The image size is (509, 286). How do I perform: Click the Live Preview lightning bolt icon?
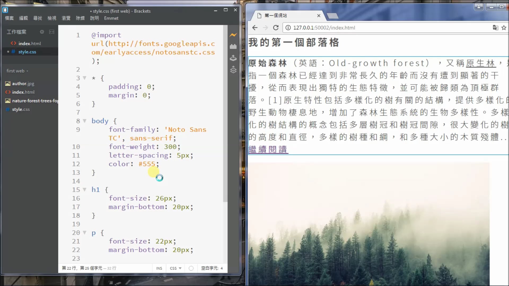click(x=233, y=35)
